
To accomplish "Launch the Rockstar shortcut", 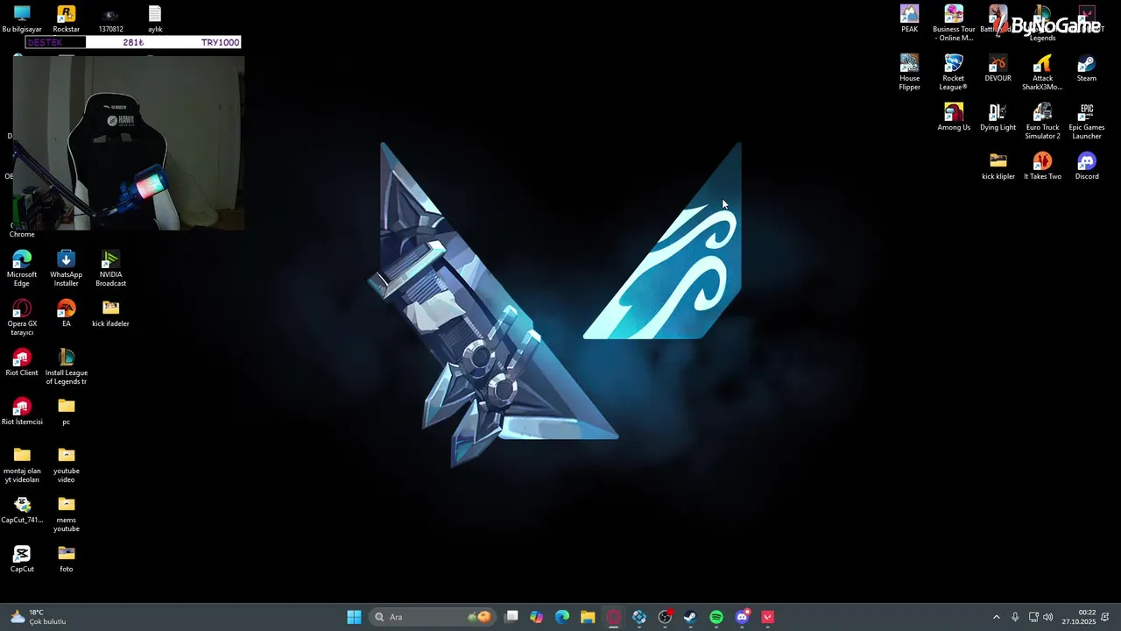I will (66, 18).
